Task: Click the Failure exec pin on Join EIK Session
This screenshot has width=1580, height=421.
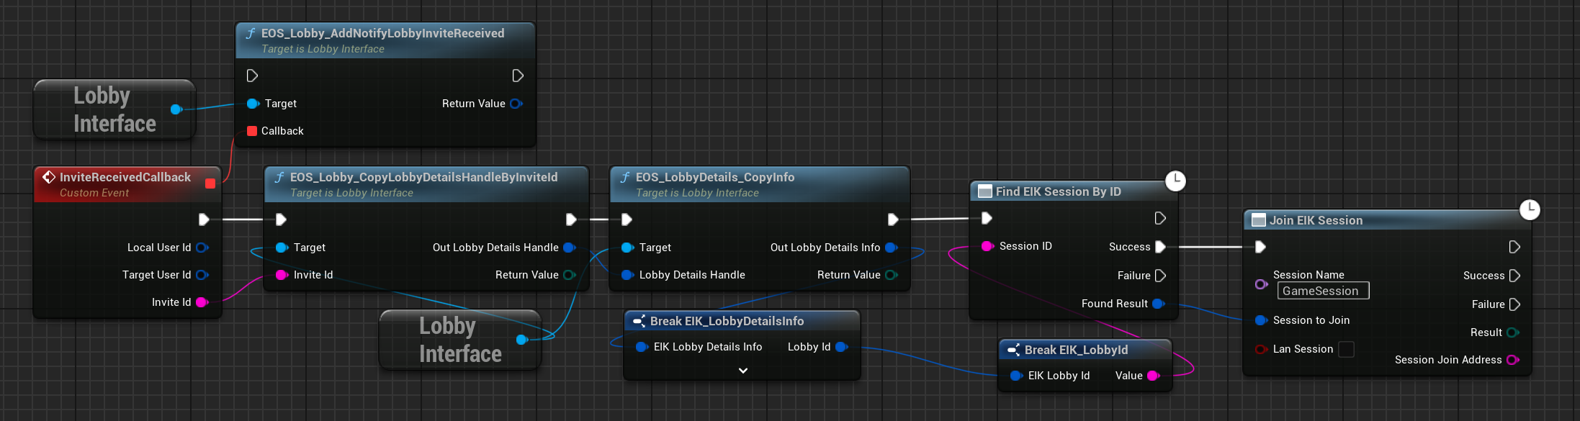Action: click(1514, 304)
